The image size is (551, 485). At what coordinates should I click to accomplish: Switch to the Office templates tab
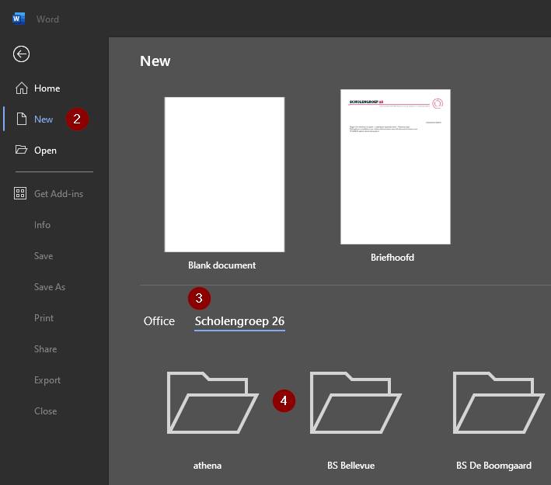(x=159, y=321)
